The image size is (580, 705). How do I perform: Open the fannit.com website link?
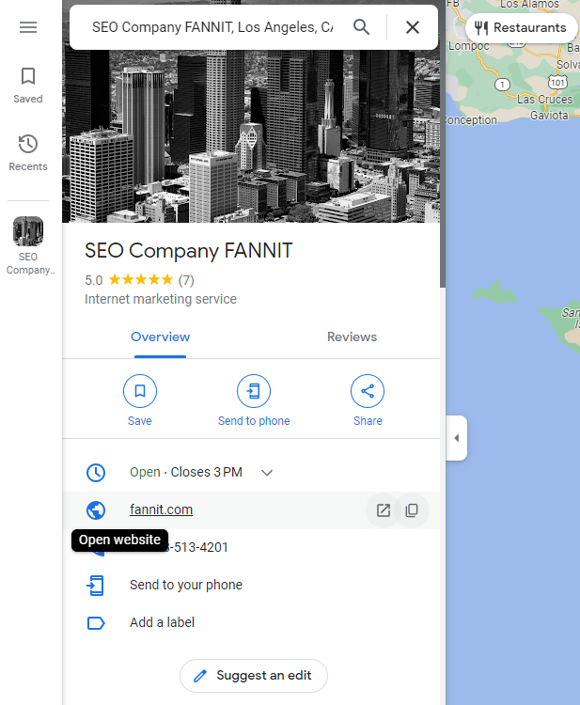click(161, 509)
